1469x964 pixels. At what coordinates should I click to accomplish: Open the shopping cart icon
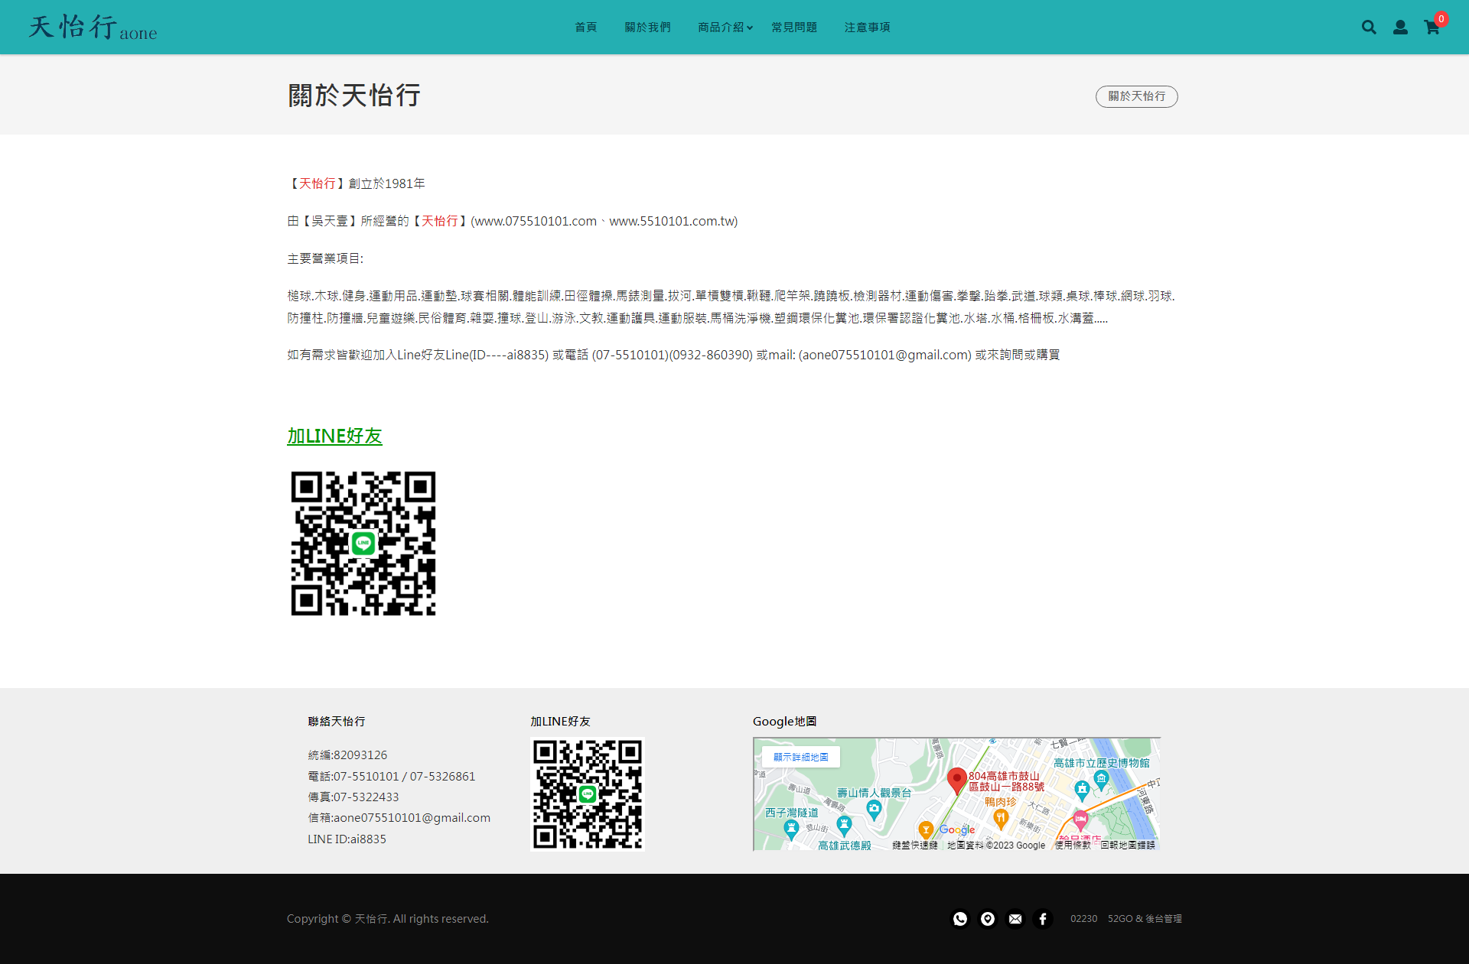pos(1432,28)
